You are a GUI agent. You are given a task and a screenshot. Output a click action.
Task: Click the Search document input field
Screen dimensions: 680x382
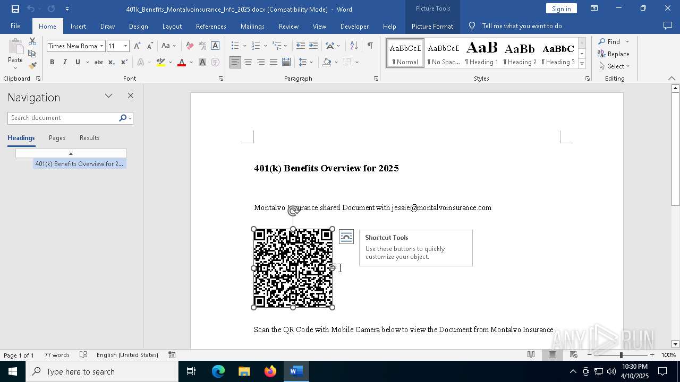pyautogui.click(x=63, y=118)
